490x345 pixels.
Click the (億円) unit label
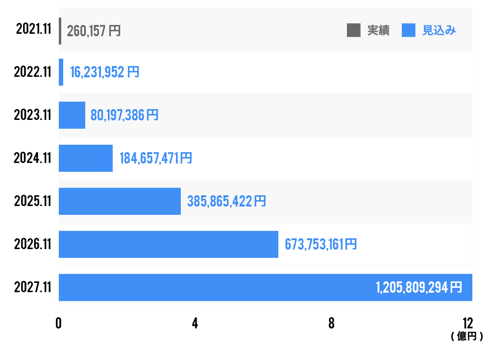(467, 337)
